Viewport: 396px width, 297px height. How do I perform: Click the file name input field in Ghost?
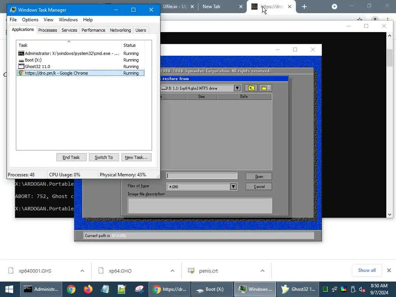point(202,176)
